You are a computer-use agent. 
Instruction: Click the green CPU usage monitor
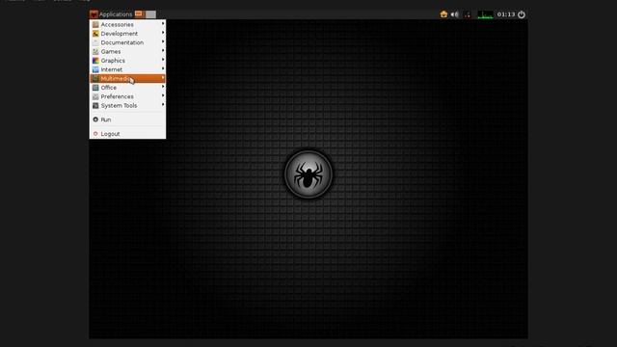(x=485, y=14)
